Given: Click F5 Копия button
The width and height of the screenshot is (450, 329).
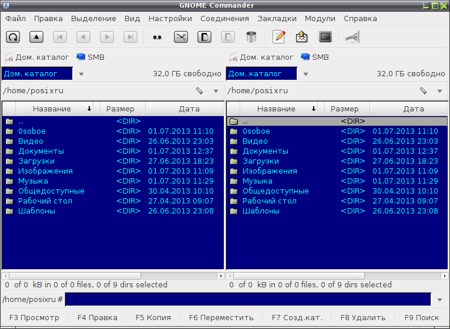Looking at the screenshot, I should point(153,317).
